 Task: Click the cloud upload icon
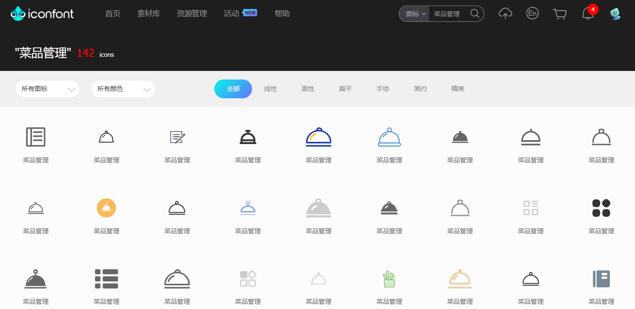(505, 14)
